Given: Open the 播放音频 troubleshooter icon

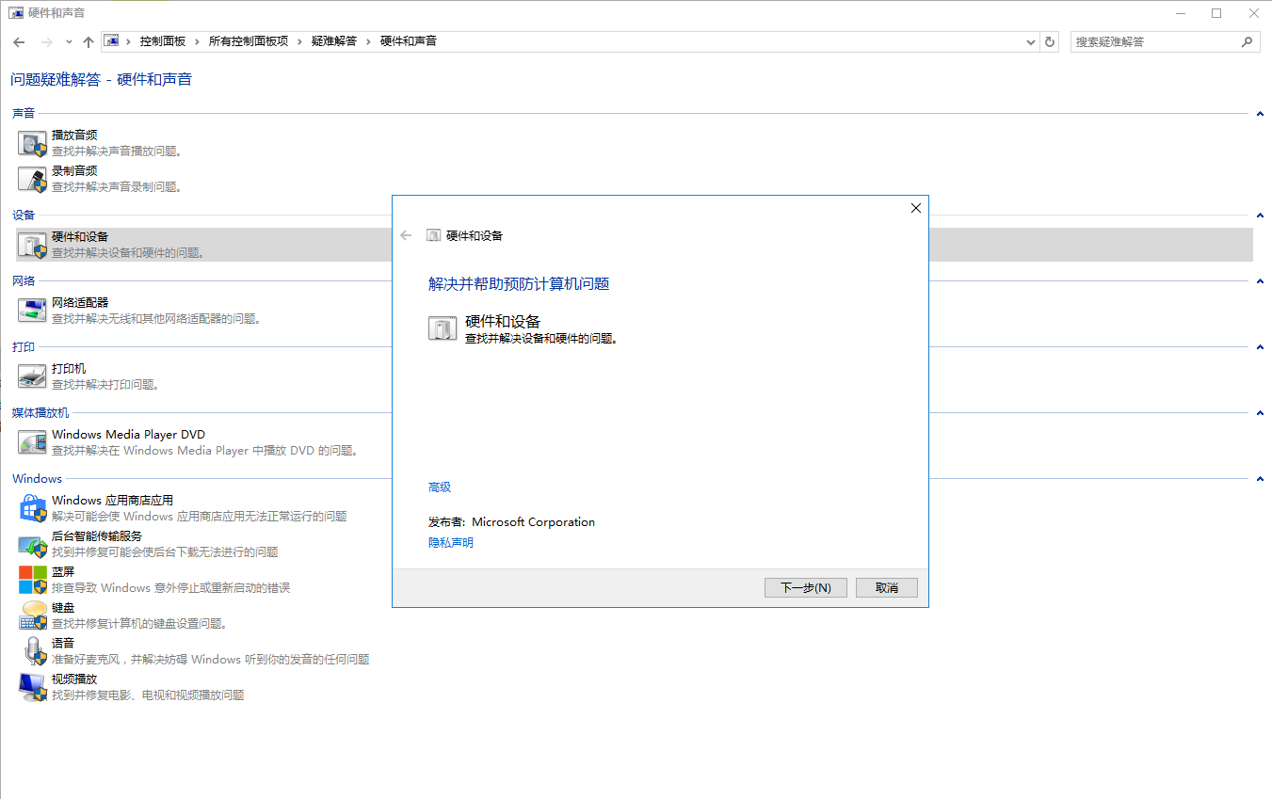Looking at the screenshot, I should point(32,143).
